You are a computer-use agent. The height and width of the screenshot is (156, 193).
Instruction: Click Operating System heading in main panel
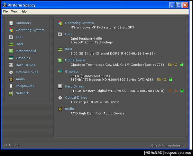click(79, 23)
